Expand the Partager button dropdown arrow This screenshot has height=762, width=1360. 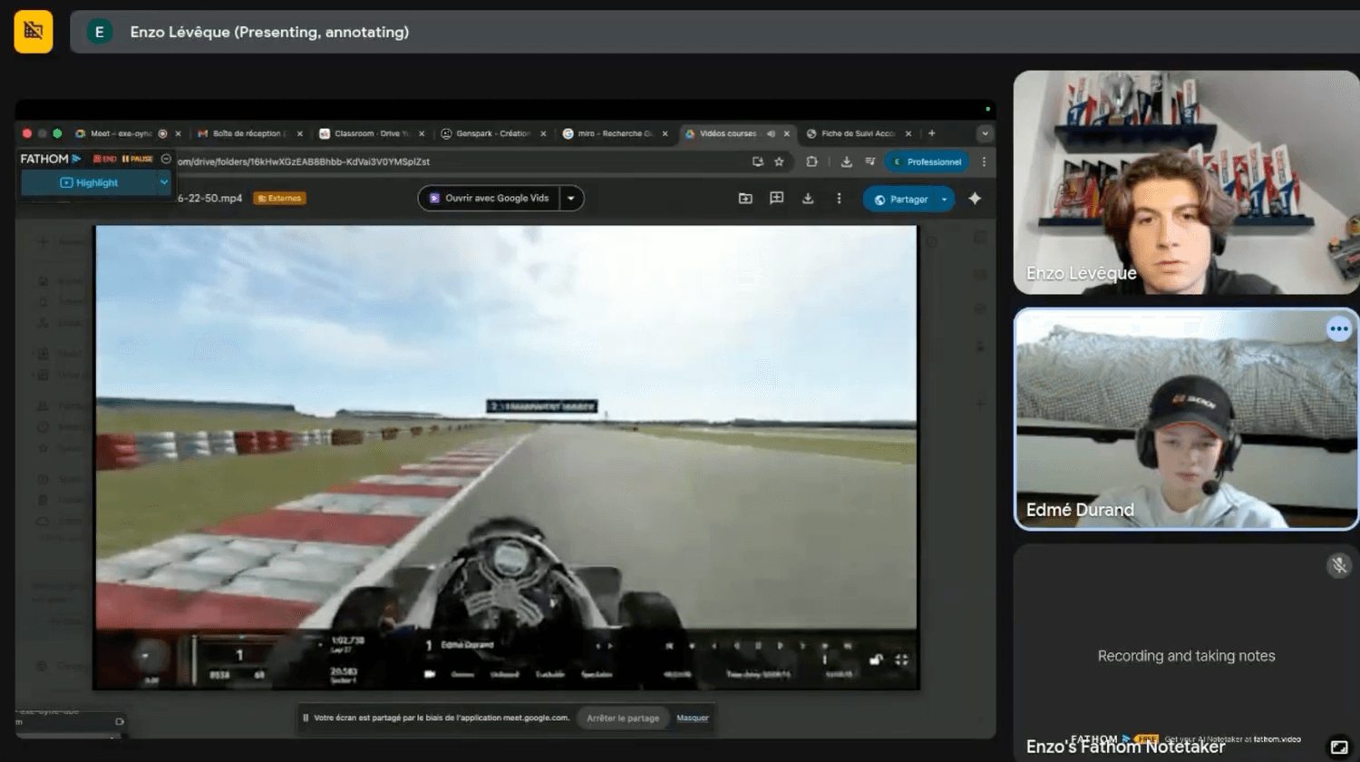point(945,200)
